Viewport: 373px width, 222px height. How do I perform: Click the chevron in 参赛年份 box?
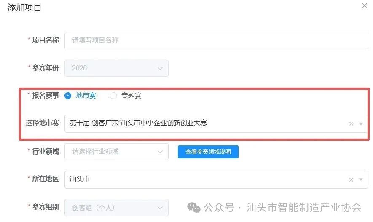click(160, 69)
